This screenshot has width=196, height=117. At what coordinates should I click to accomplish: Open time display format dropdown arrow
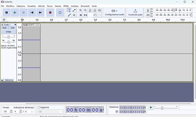(x=103, y=110)
